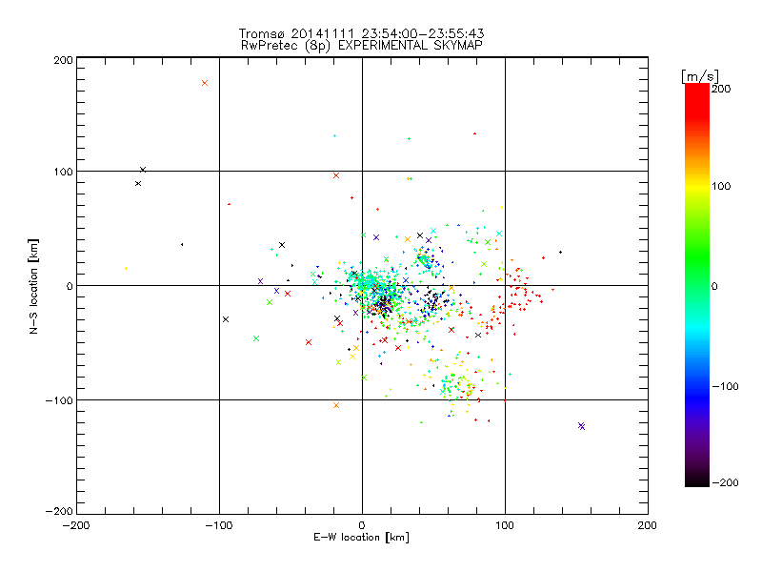Click the 'E-W location [km]' axis label

pos(361,538)
